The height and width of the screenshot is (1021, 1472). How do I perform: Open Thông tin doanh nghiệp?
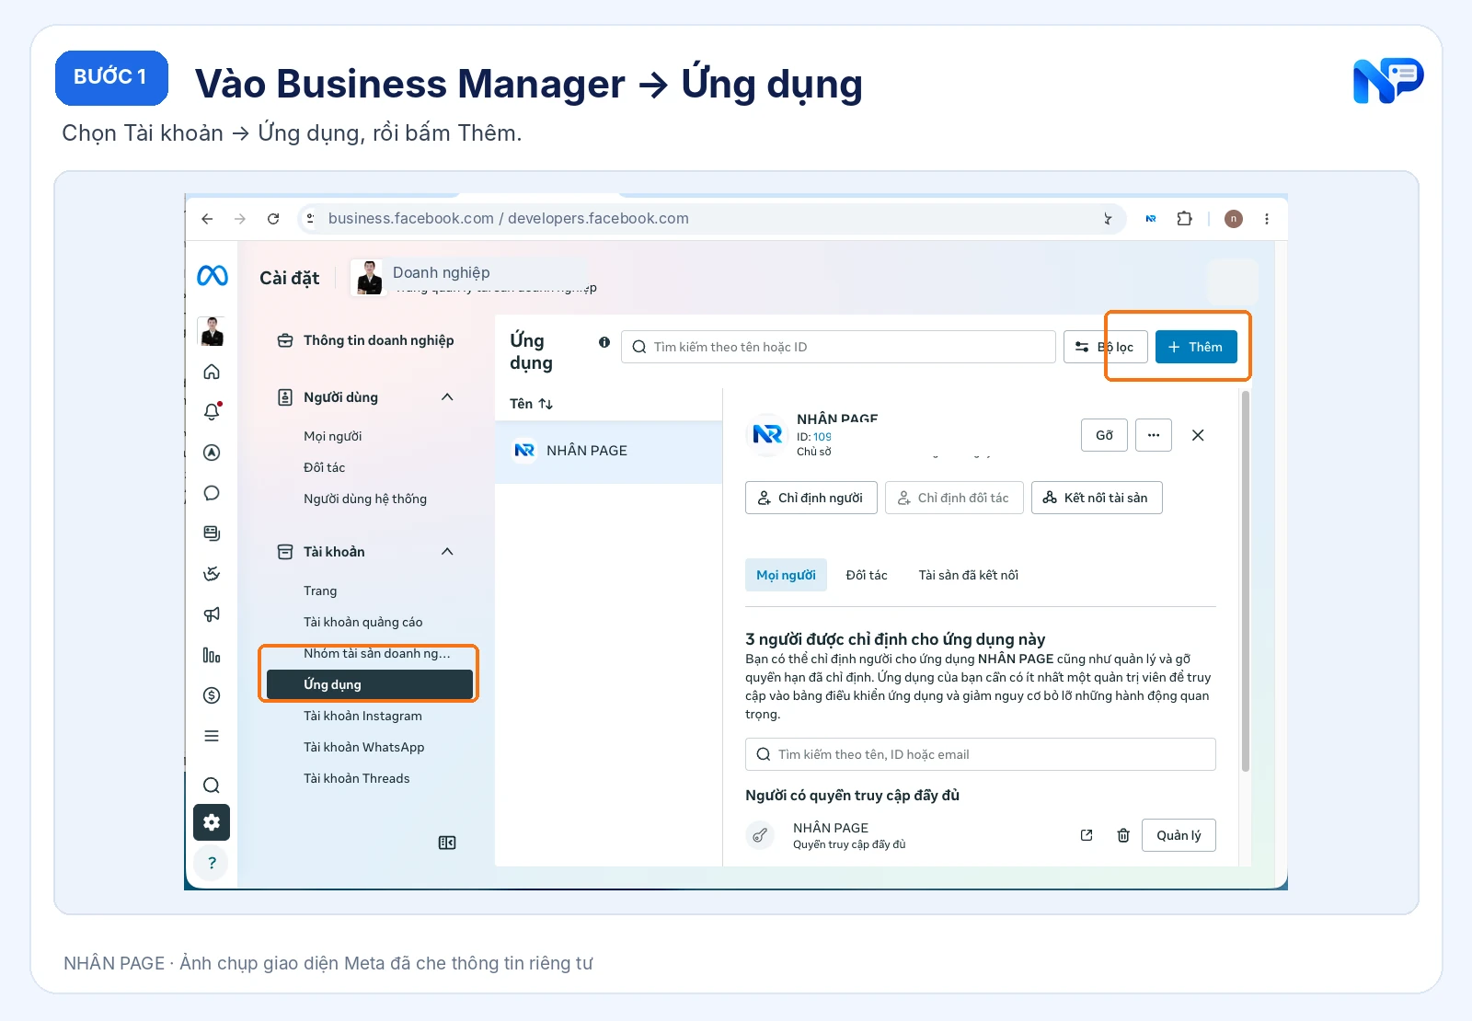[x=366, y=340]
